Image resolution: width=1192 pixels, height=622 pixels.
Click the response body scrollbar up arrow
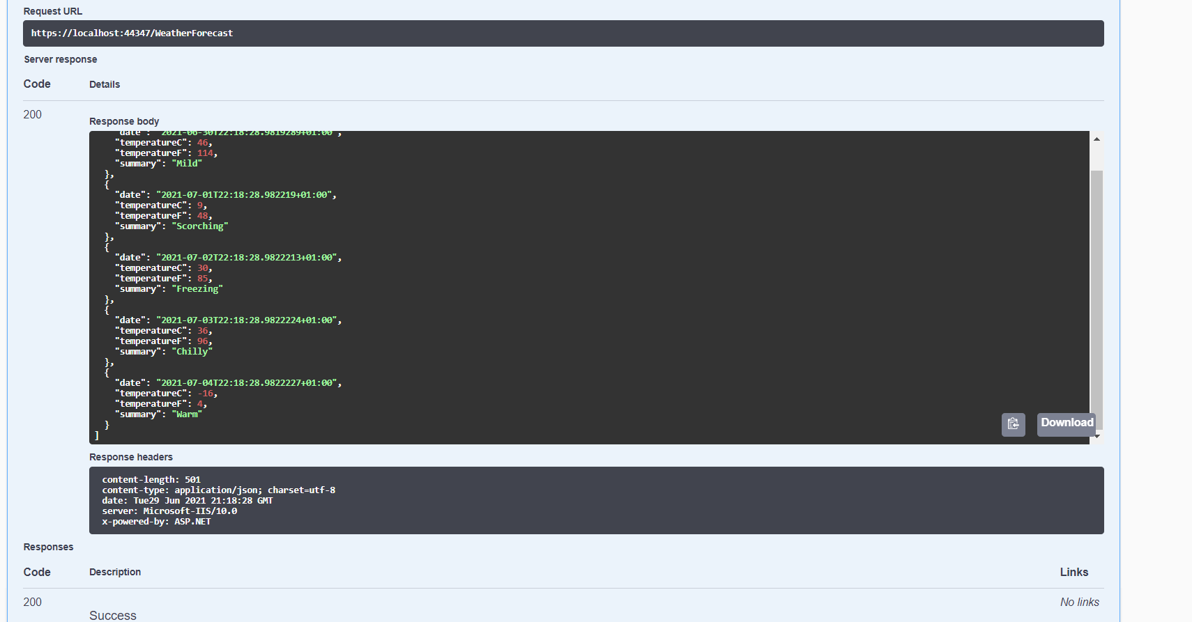(x=1097, y=139)
